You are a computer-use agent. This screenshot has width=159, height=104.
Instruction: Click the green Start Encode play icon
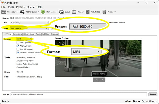click(43, 12)
